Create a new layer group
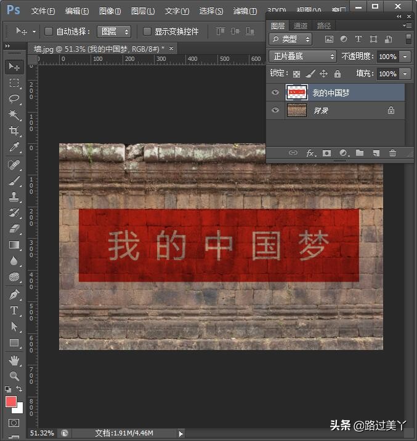Image resolution: width=417 pixels, height=441 pixels. pyautogui.click(x=360, y=153)
